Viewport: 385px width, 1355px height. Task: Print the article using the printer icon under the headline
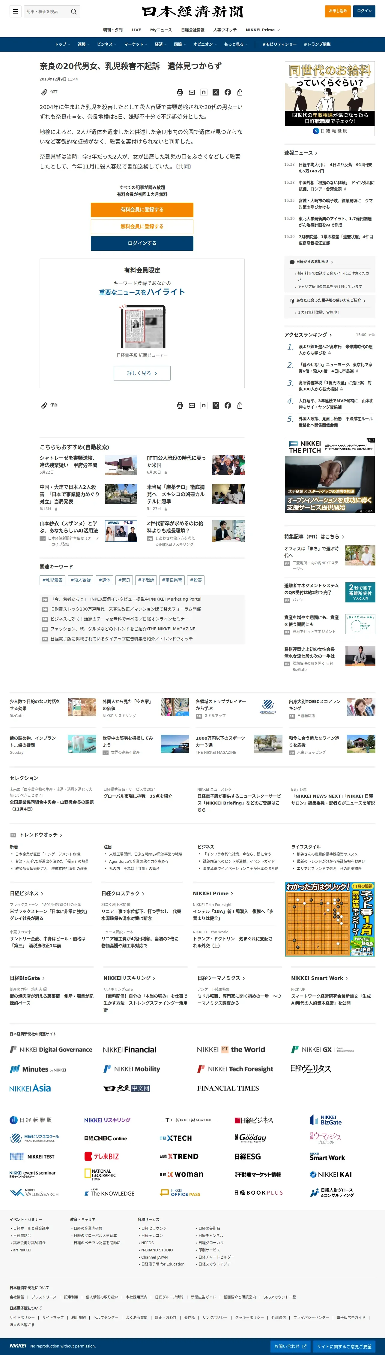[x=180, y=92]
